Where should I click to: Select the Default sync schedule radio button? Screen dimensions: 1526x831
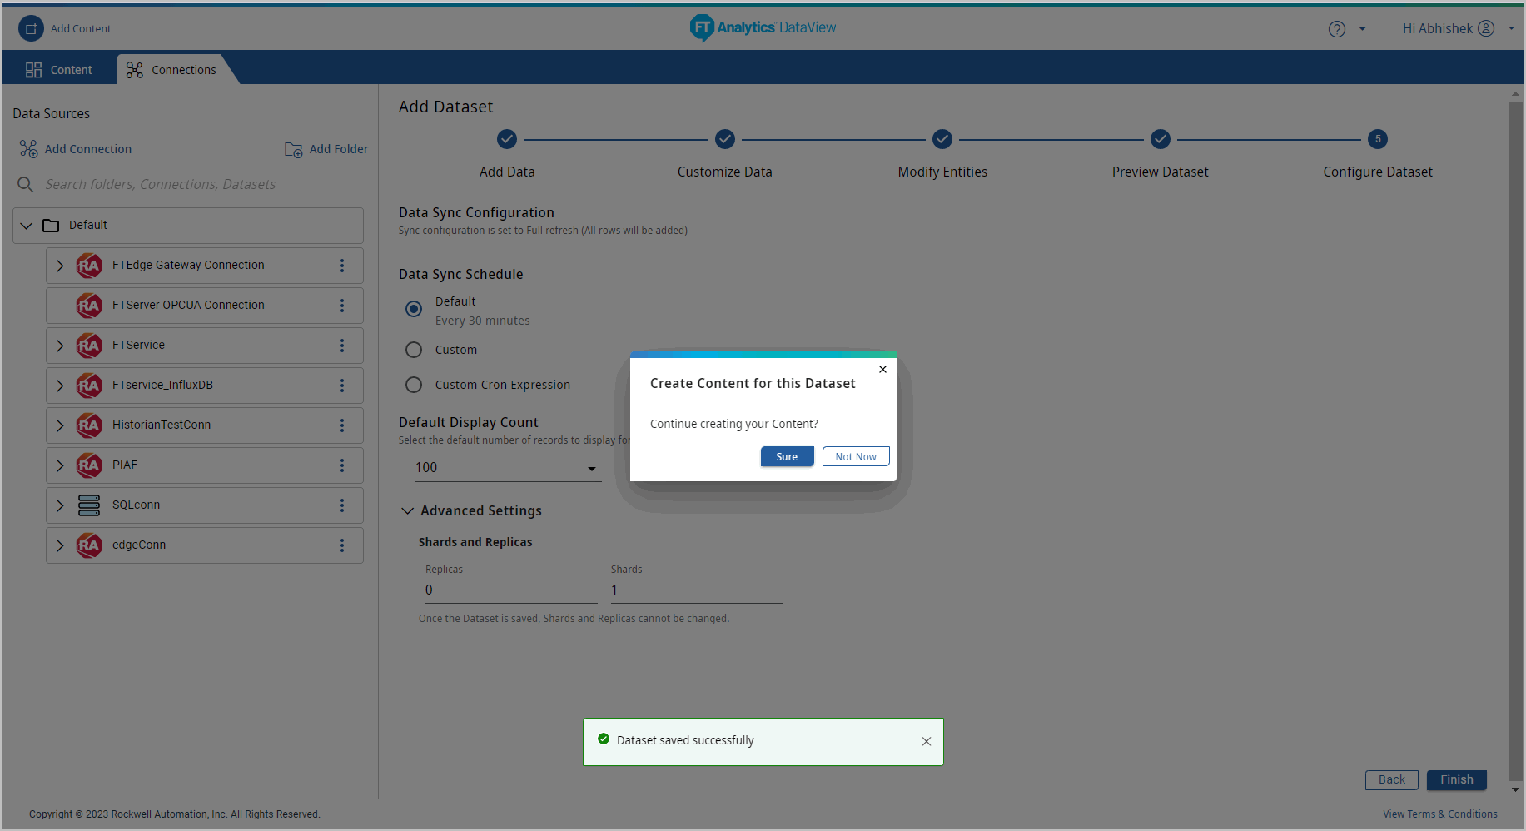point(414,309)
